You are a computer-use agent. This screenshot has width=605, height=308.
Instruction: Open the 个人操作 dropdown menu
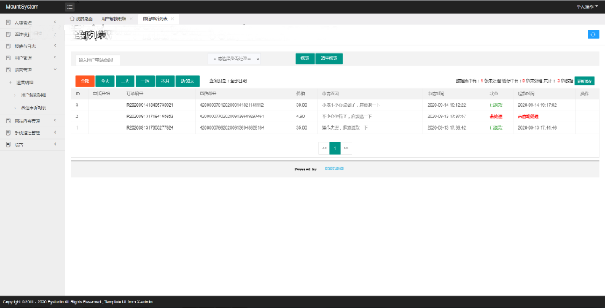click(x=588, y=7)
